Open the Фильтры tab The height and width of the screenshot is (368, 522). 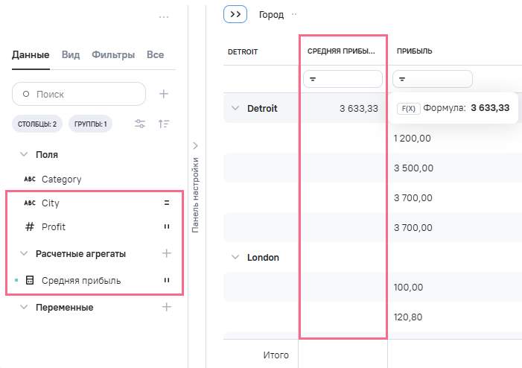pos(113,54)
